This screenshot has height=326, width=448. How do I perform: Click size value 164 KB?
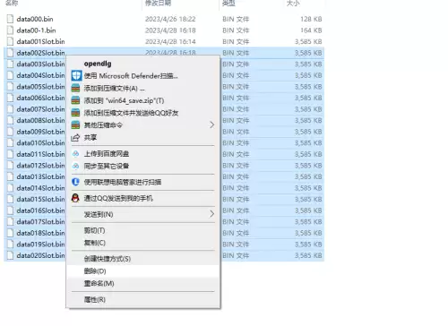[311, 30]
